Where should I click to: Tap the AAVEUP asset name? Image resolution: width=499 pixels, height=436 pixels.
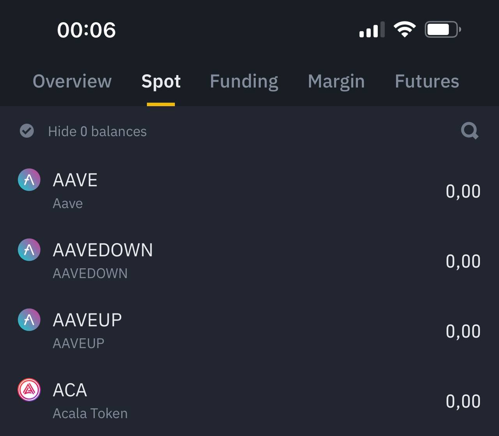click(x=87, y=320)
